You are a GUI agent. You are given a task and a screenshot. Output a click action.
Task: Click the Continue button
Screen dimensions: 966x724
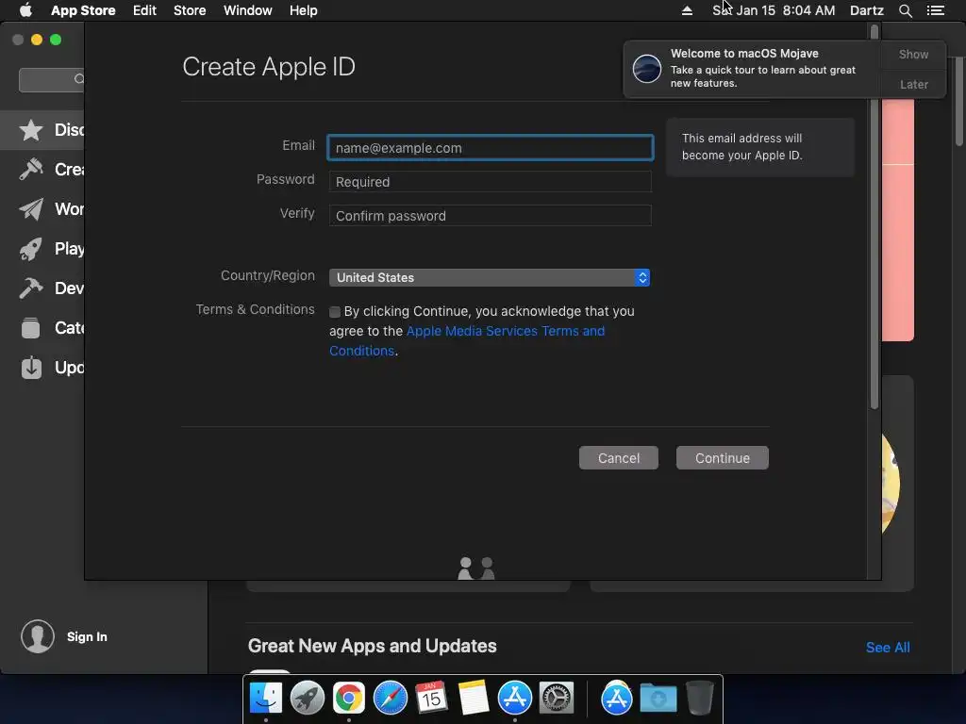pos(722,458)
